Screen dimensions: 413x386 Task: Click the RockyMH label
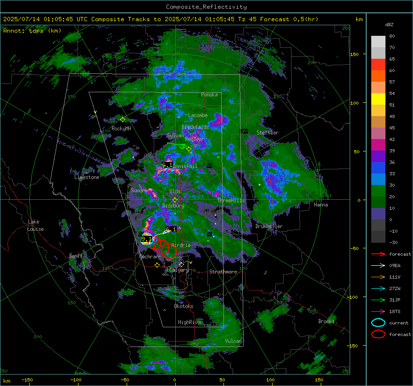[x=121, y=129]
